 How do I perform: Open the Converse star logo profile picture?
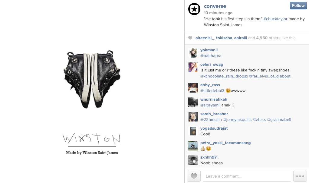point(194,9)
